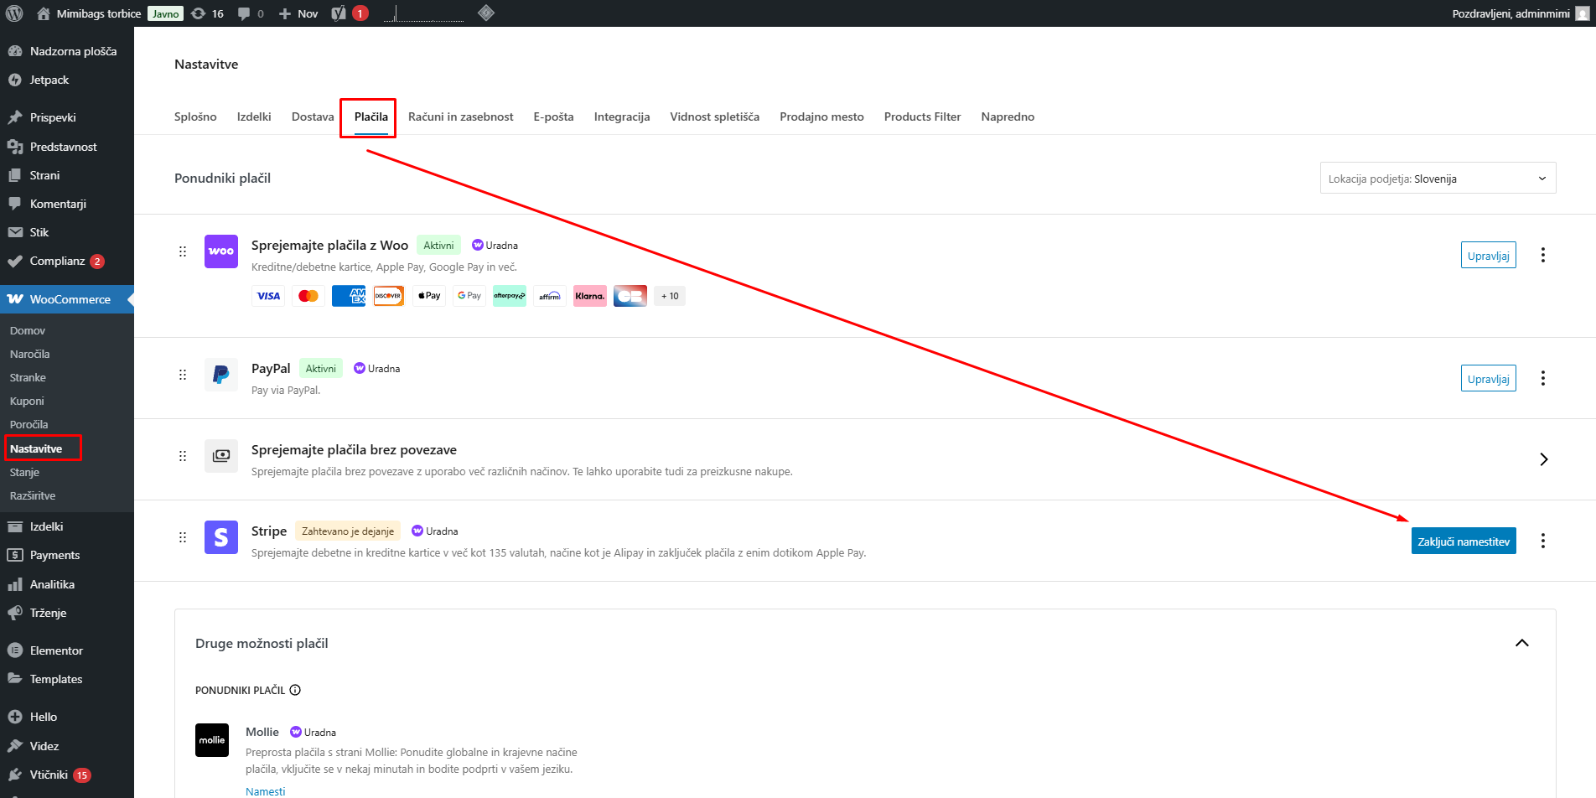Switch to the Splošno tab

pyautogui.click(x=195, y=117)
